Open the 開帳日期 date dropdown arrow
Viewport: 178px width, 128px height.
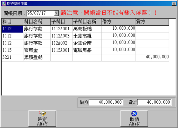[x=56, y=13]
